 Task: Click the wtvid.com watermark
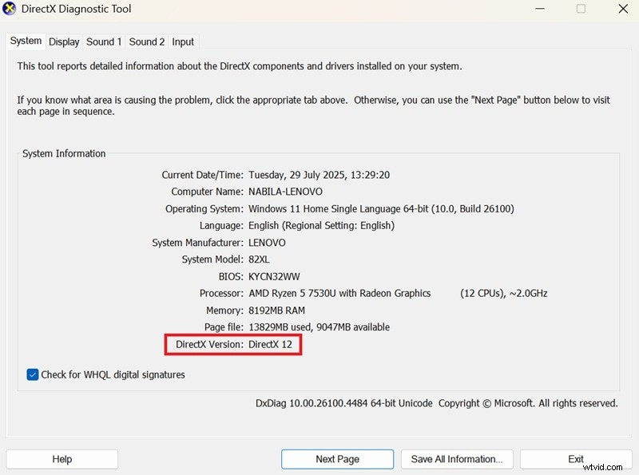click(x=604, y=469)
